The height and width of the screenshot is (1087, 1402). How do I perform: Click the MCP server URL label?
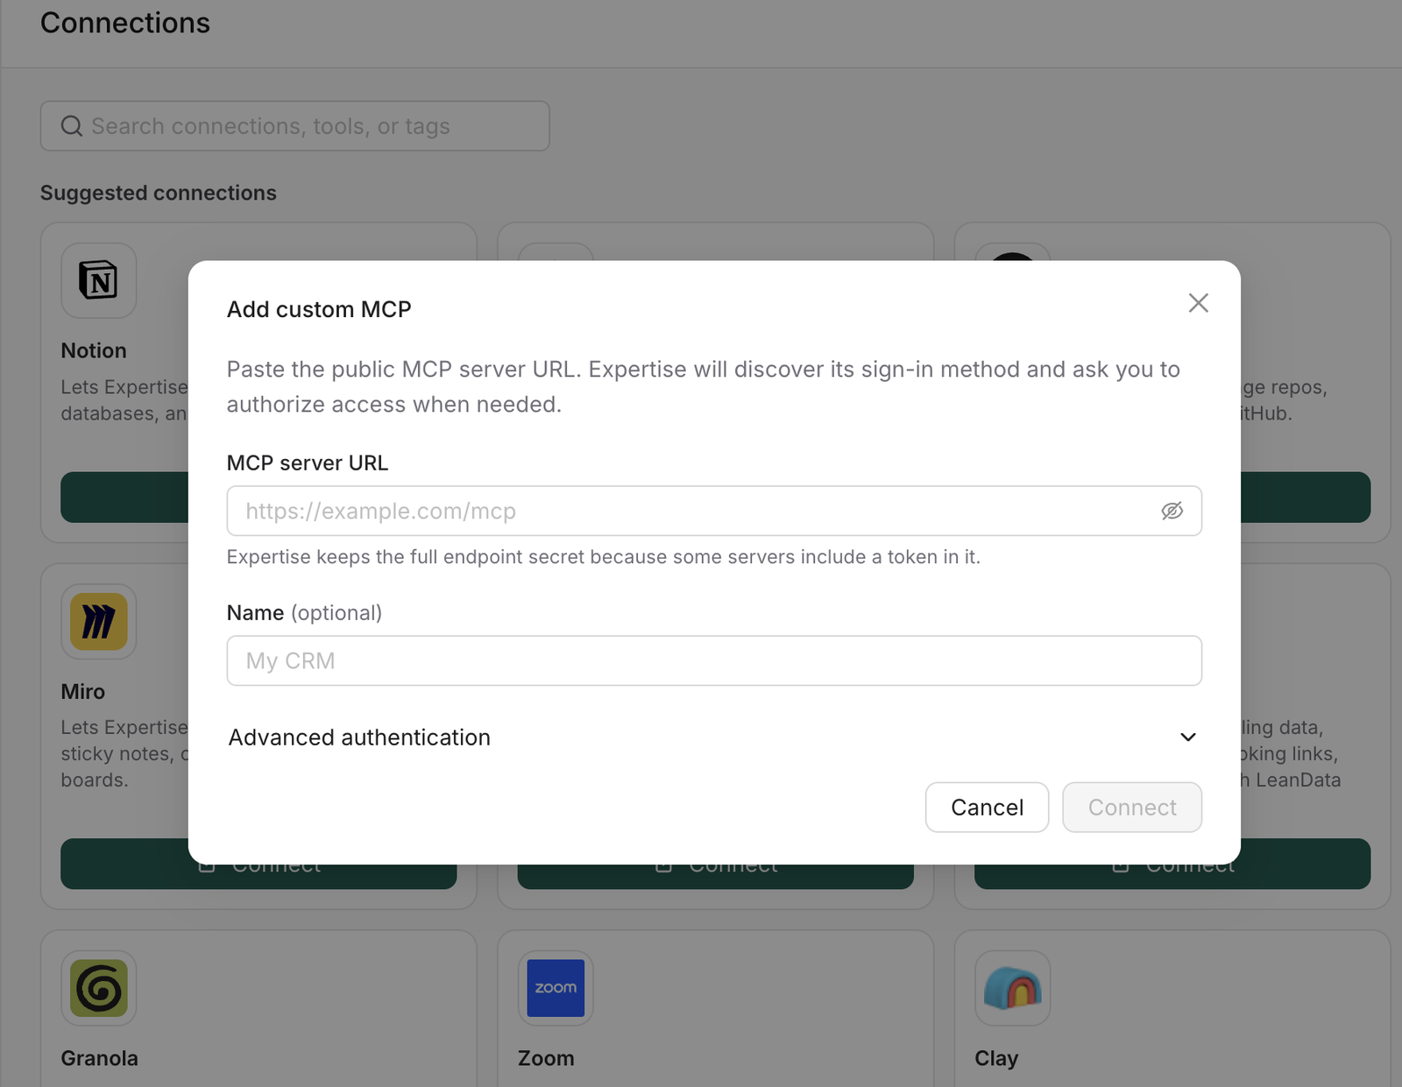pyautogui.click(x=308, y=462)
